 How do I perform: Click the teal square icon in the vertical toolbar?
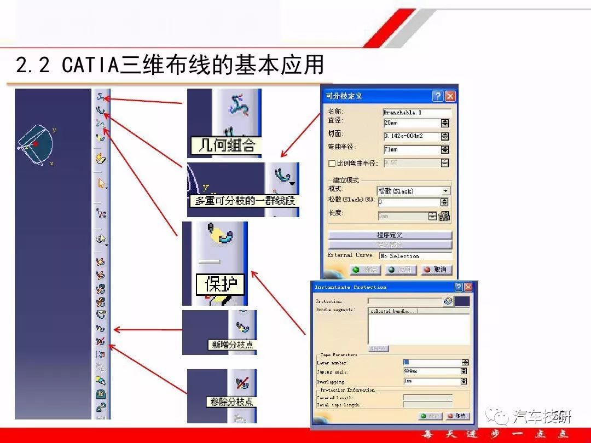(x=101, y=394)
